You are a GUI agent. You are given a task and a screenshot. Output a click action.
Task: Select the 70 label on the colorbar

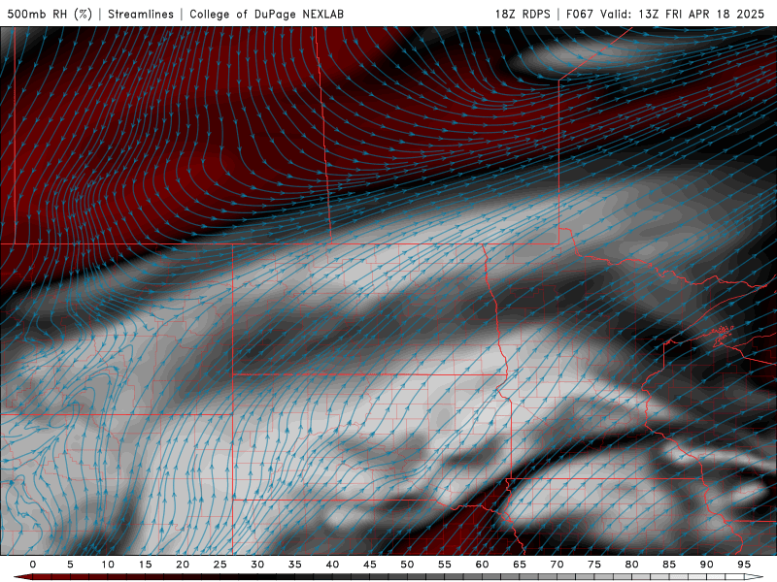557,565
